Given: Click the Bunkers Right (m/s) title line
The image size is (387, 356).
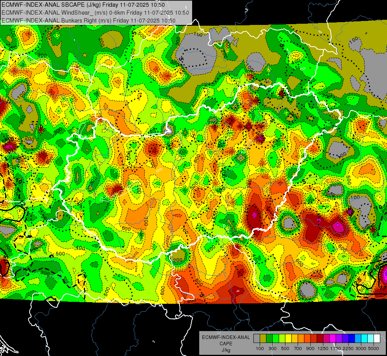Looking at the screenshot, I should [x=89, y=21].
